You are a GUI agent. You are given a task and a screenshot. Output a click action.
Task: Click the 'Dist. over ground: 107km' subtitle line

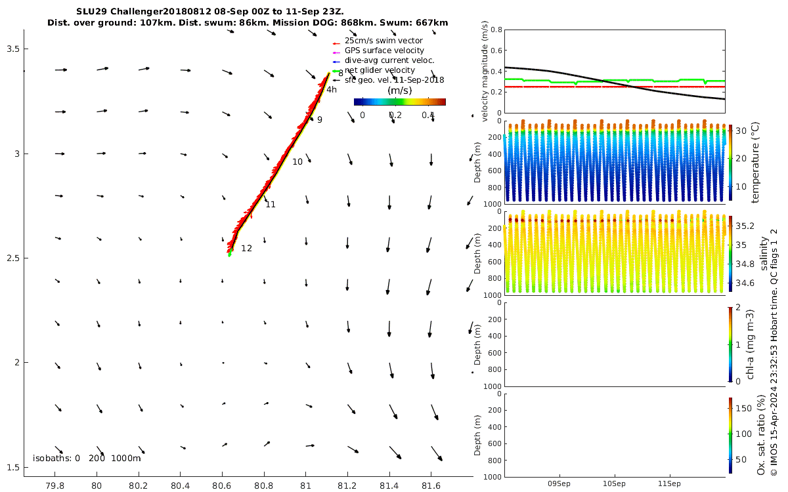click(248, 23)
